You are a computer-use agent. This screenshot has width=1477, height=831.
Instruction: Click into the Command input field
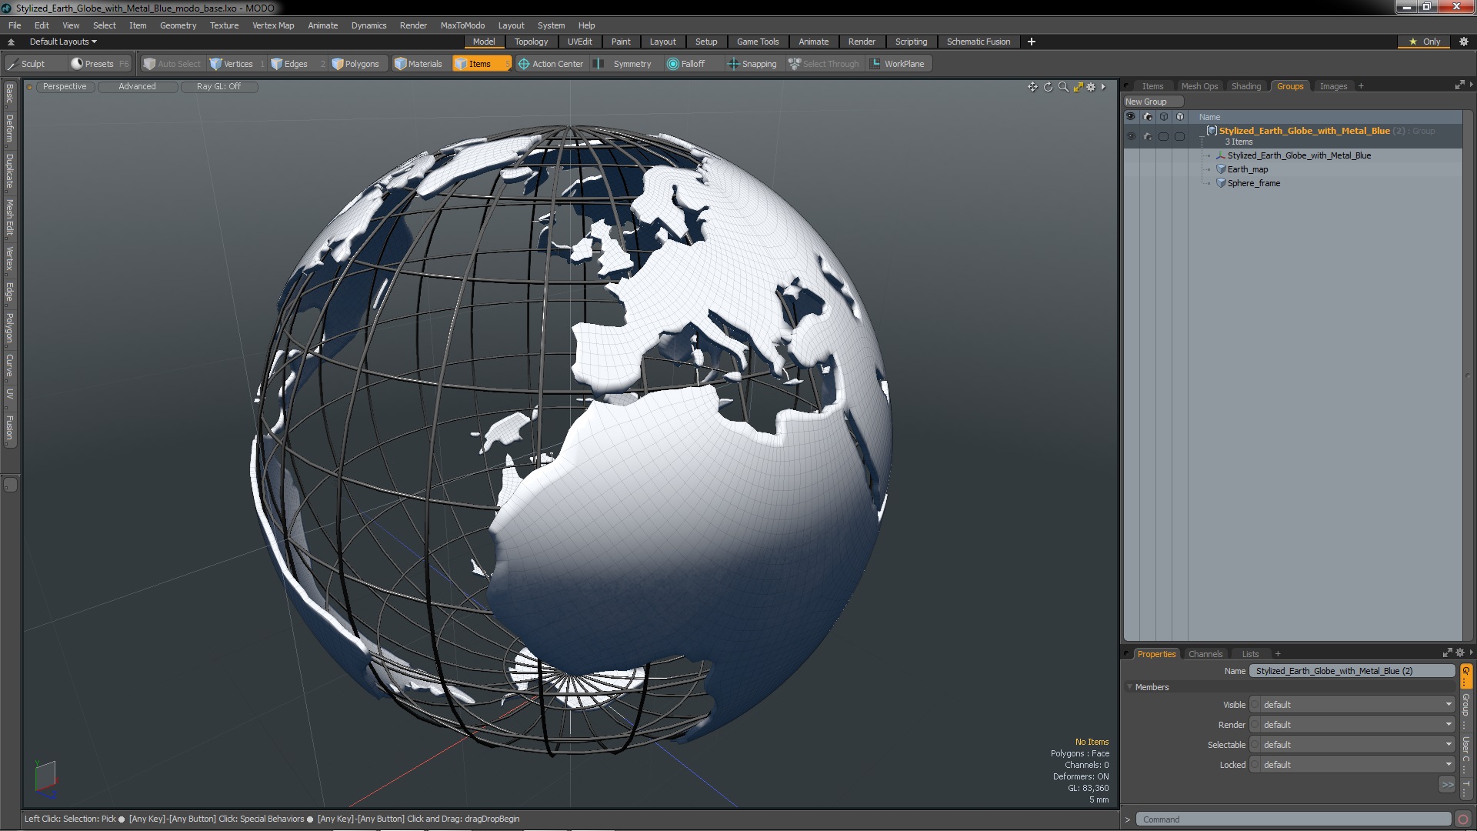1293,819
